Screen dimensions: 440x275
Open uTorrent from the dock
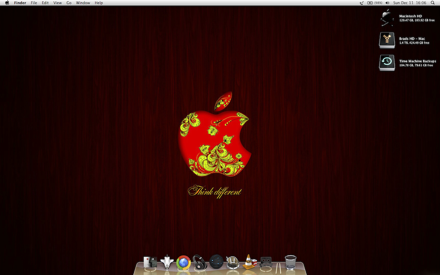coord(233,262)
